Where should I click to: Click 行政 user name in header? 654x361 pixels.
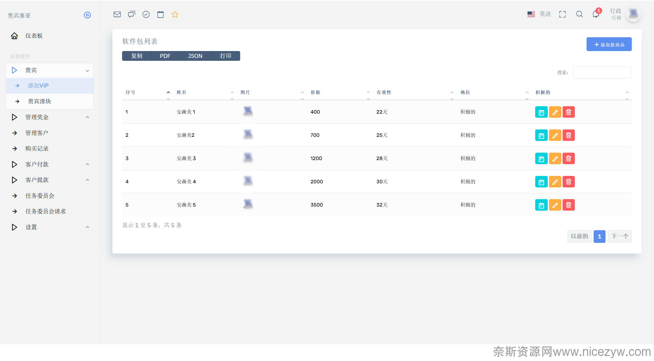point(616,11)
